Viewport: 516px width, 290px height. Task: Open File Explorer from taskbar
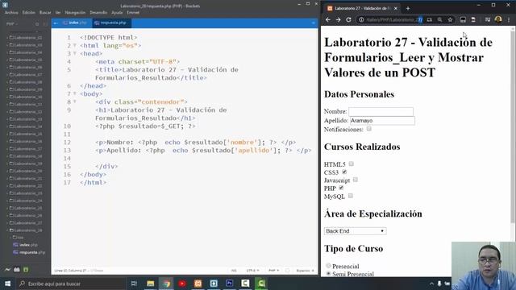coord(151,284)
